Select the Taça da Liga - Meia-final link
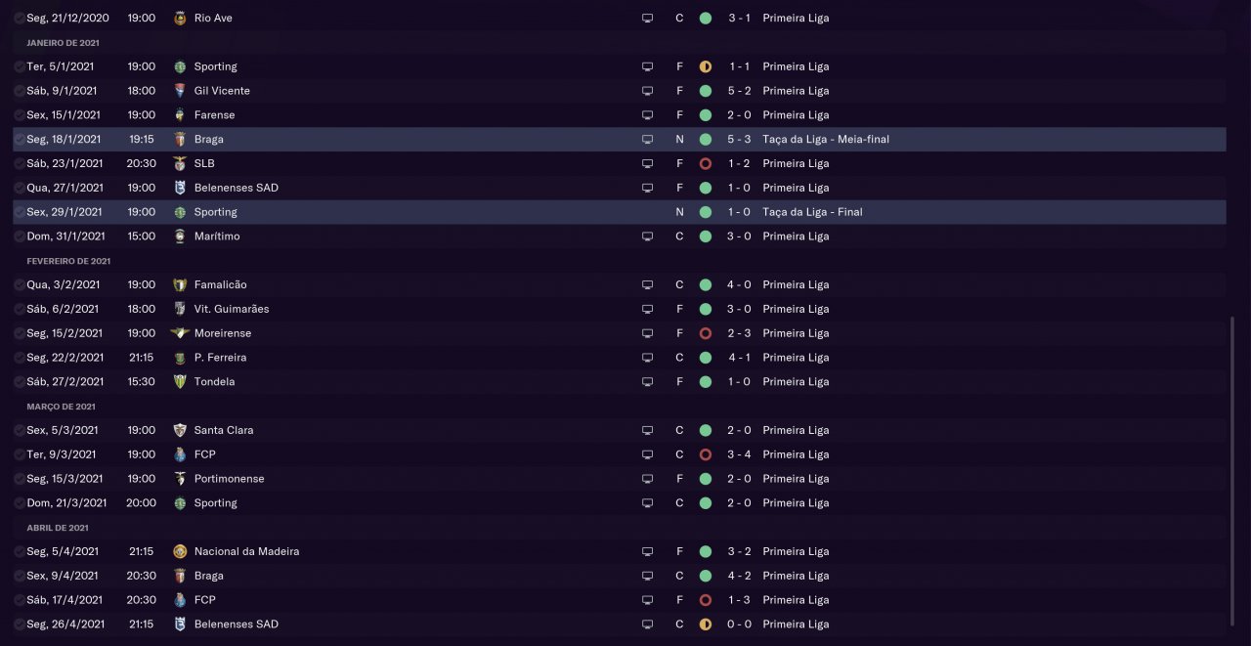 (x=826, y=140)
